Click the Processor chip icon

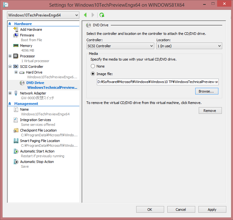tap(16, 56)
